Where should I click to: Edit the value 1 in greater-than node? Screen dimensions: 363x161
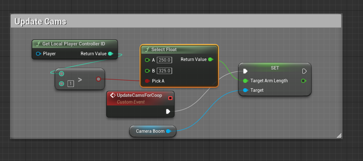click(x=71, y=84)
